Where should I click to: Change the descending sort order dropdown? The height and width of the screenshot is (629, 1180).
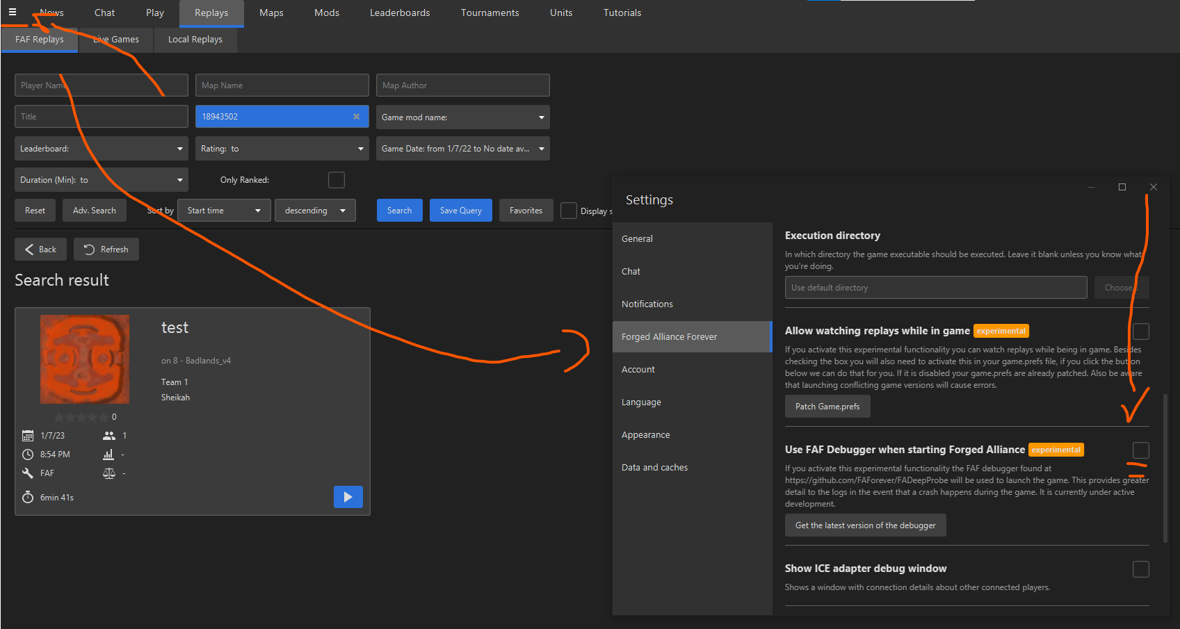pos(315,211)
